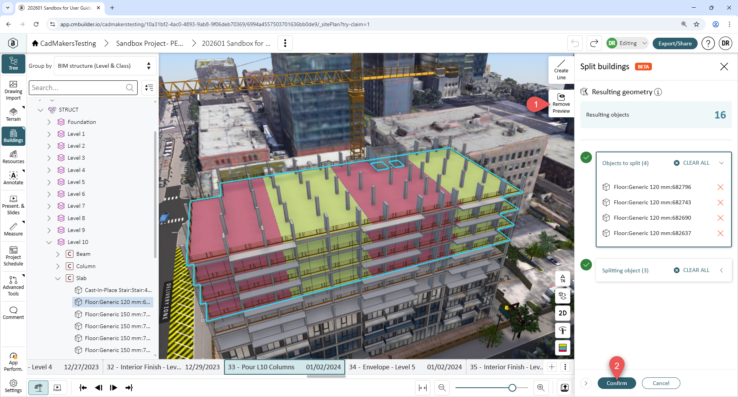Viewport: 738px width, 397px height.
Task: Open CadMakersTesting breadcrumb
Action: coord(64,43)
